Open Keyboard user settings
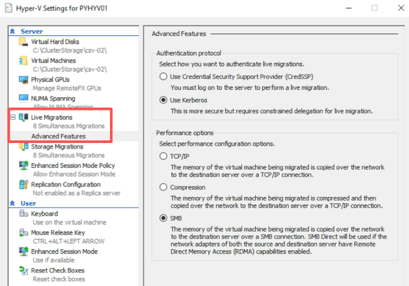The width and height of the screenshot is (409, 286). [44, 214]
